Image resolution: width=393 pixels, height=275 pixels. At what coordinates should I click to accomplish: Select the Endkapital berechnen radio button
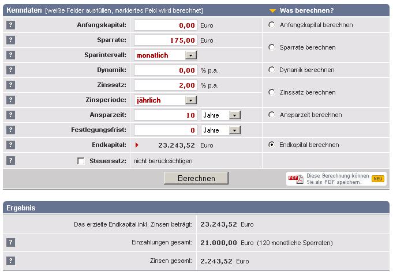(x=272, y=145)
